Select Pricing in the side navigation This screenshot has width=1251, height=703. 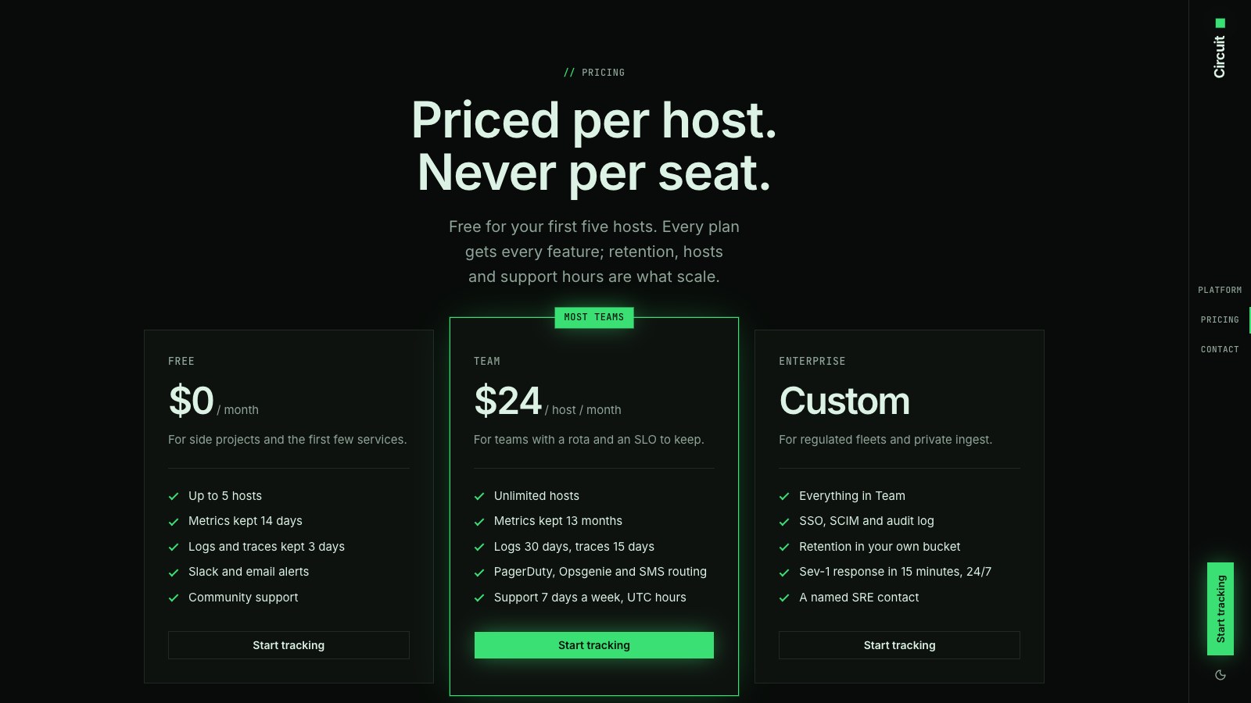pos(1220,319)
